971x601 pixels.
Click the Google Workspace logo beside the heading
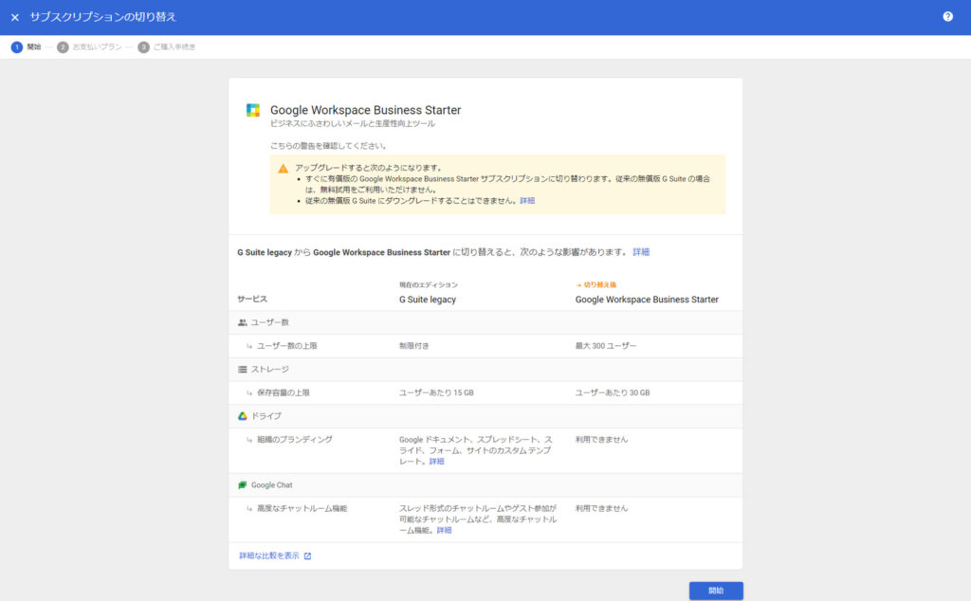[x=252, y=110]
